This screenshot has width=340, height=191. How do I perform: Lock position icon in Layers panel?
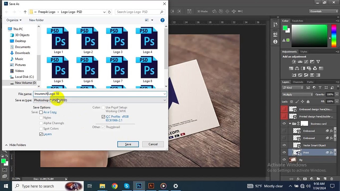(302, 102)
